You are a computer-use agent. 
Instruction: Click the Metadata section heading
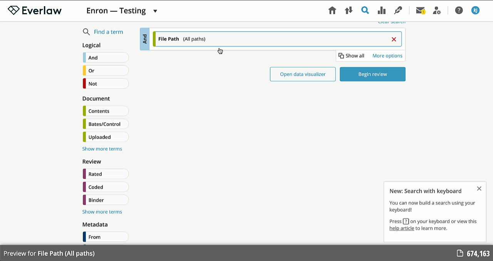coord(95,224)
